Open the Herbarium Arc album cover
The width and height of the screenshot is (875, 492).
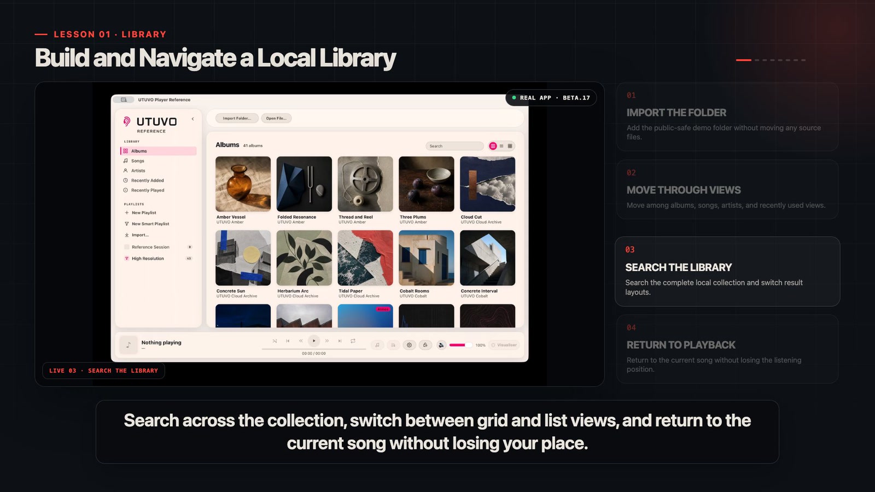point(304,257)
